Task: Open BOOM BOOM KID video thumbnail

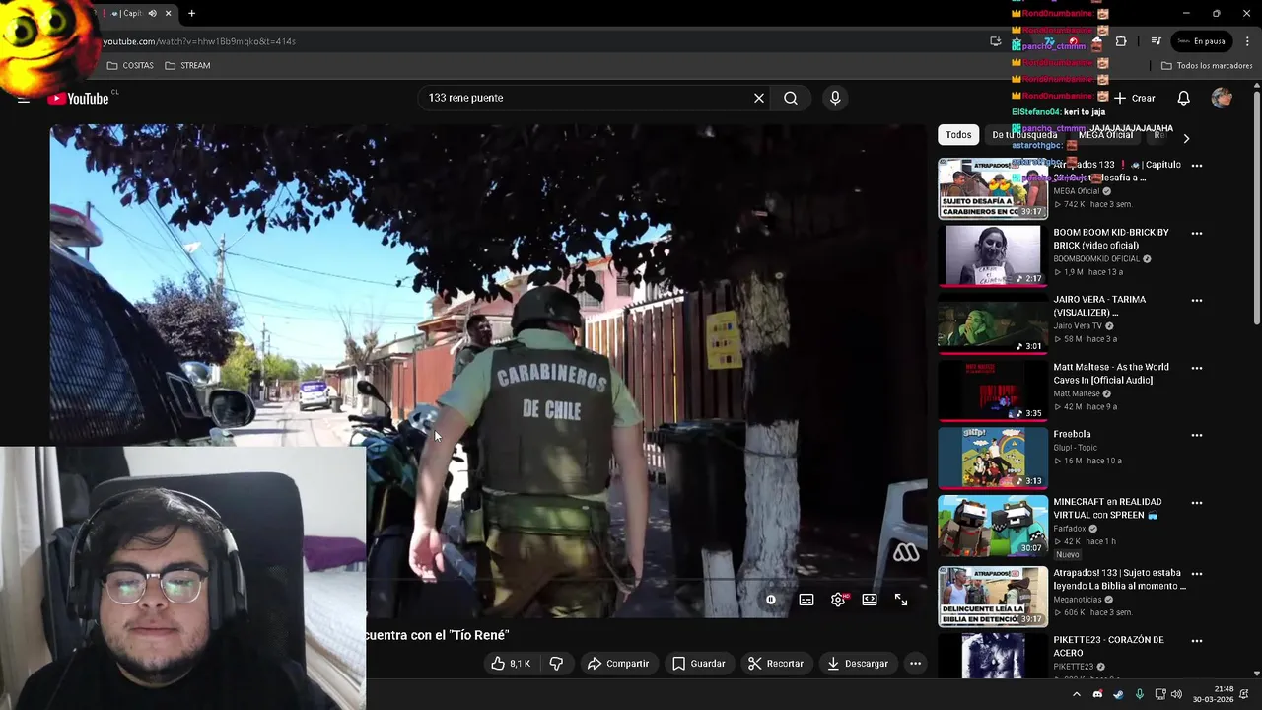Action: coord(993,255)
